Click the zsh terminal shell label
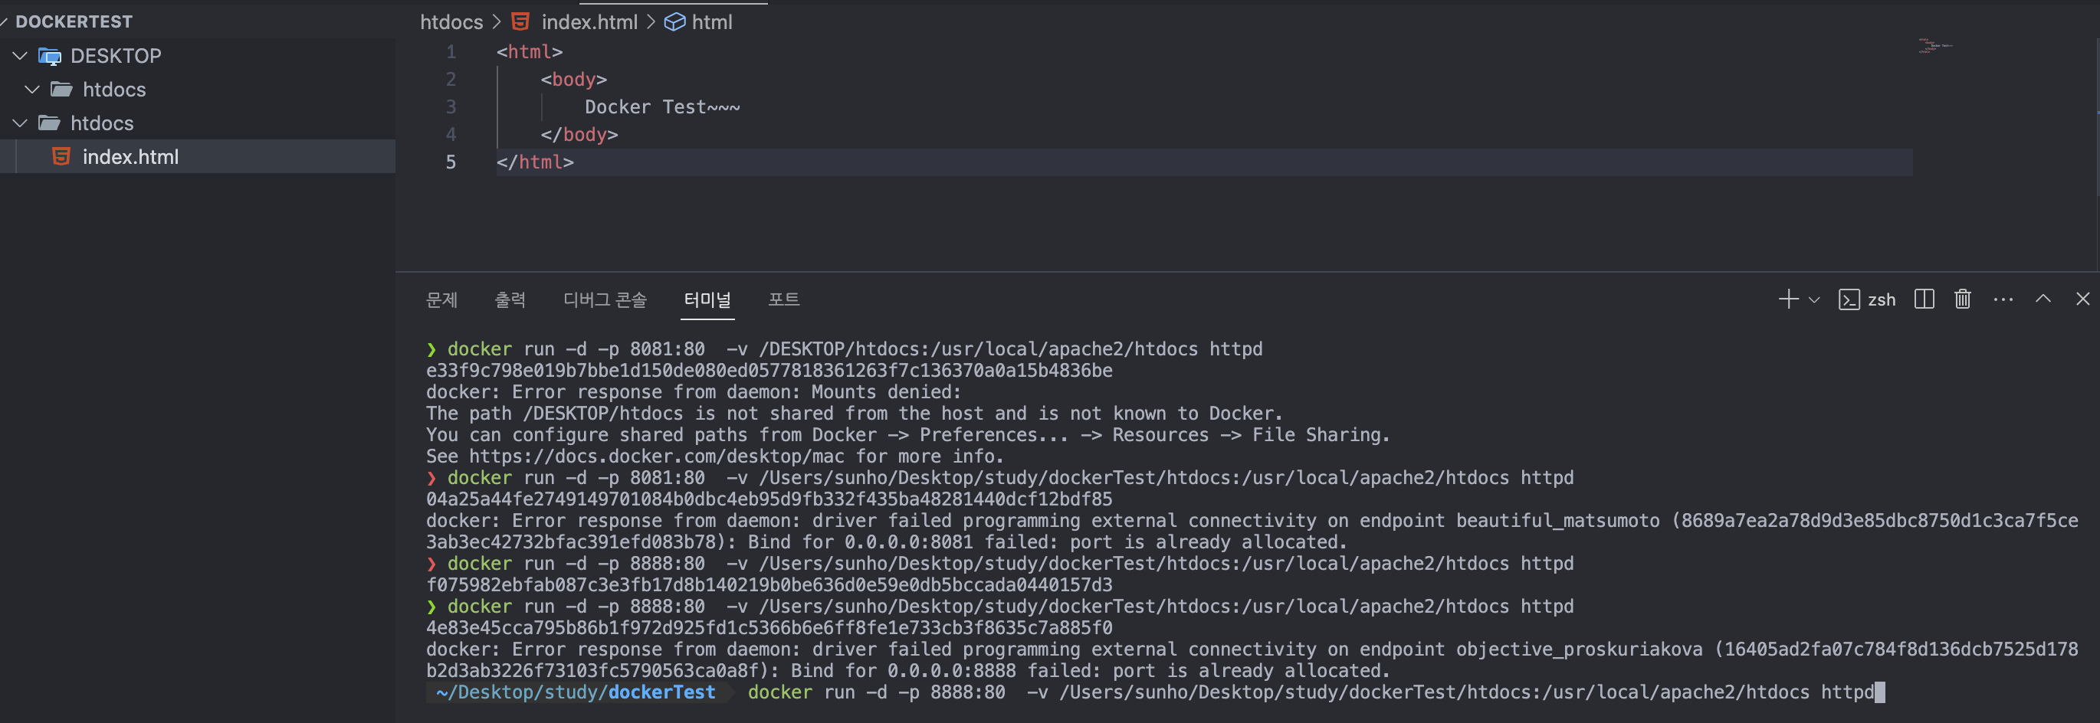The width and height of the screenshot is (2100, 723). coord(1882,300)
